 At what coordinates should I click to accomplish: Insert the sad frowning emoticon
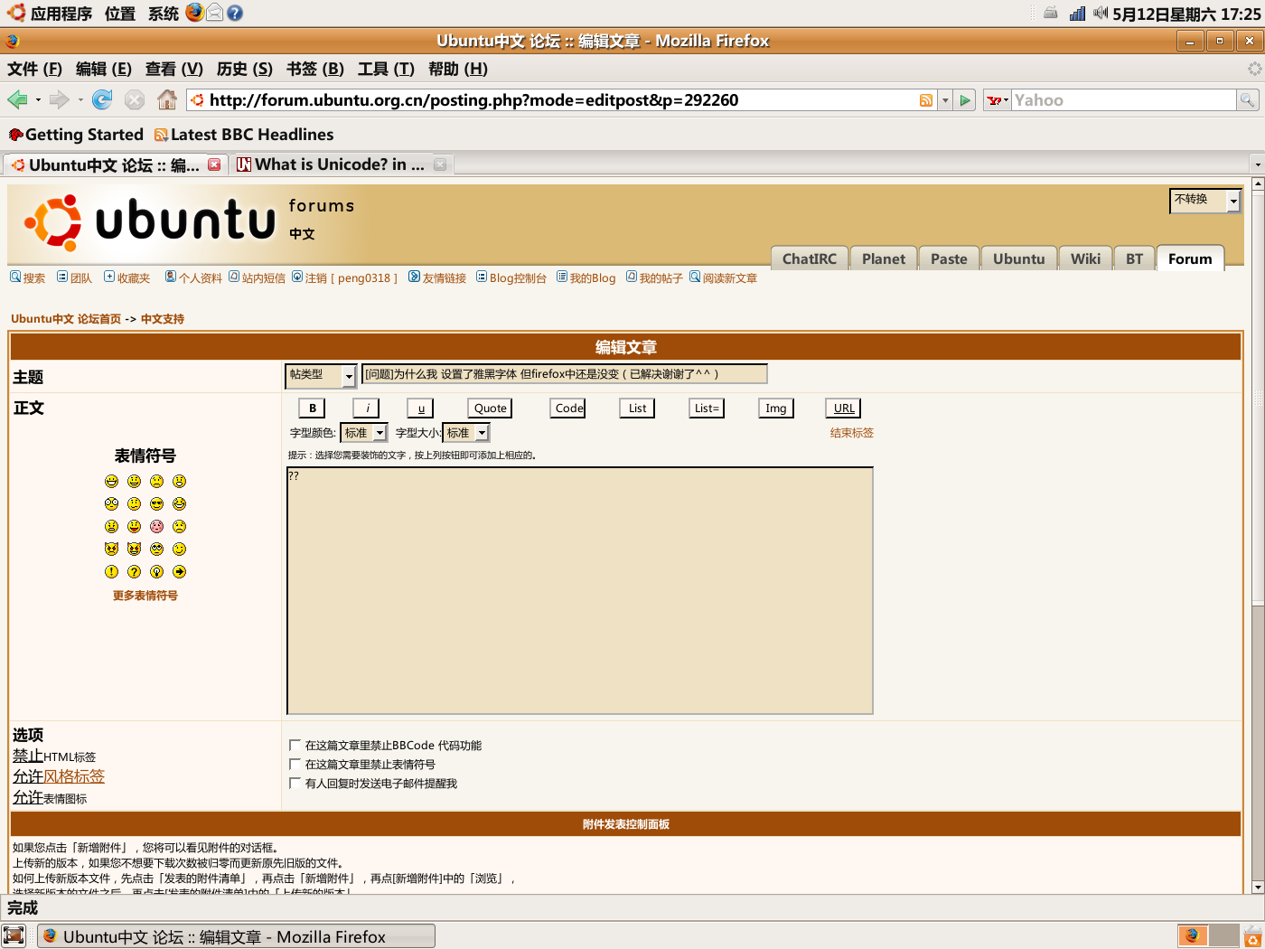pos(156,482)
